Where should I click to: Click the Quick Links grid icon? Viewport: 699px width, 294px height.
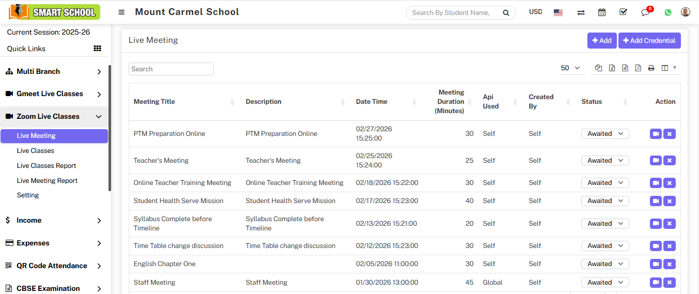pos(97,49)
